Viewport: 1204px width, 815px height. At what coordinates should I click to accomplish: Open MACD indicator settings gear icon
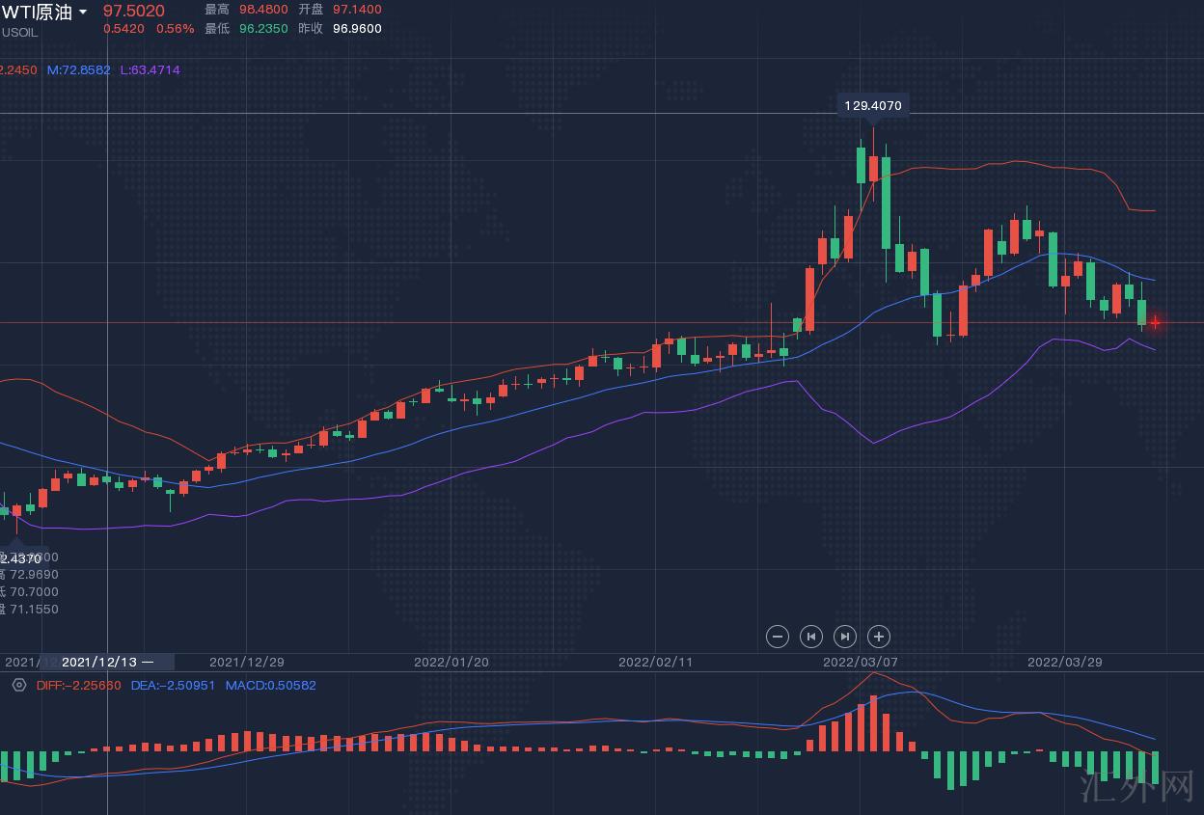click(x=18, y=685)
